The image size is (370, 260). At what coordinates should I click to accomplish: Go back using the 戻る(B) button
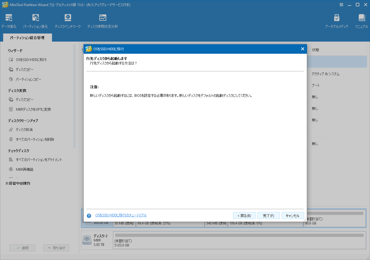tap(244, 215)
